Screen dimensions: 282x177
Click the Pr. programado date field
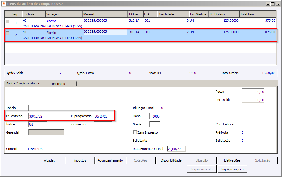coord(103,116)
